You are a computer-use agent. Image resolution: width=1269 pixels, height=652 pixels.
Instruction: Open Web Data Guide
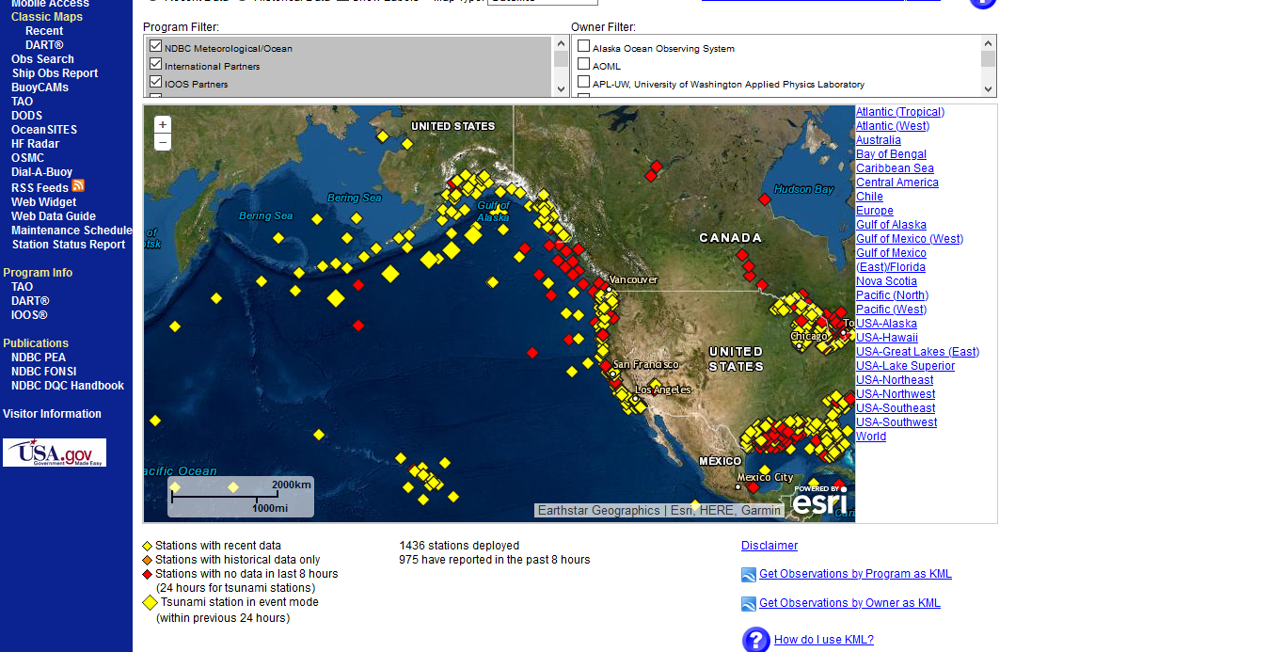(54, 216)
